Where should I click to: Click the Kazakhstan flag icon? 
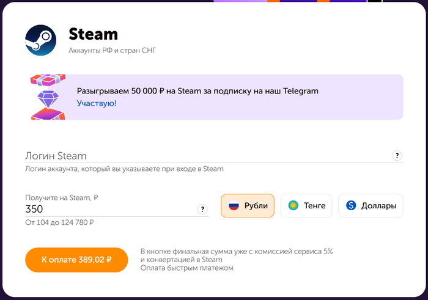coord(293,206)
